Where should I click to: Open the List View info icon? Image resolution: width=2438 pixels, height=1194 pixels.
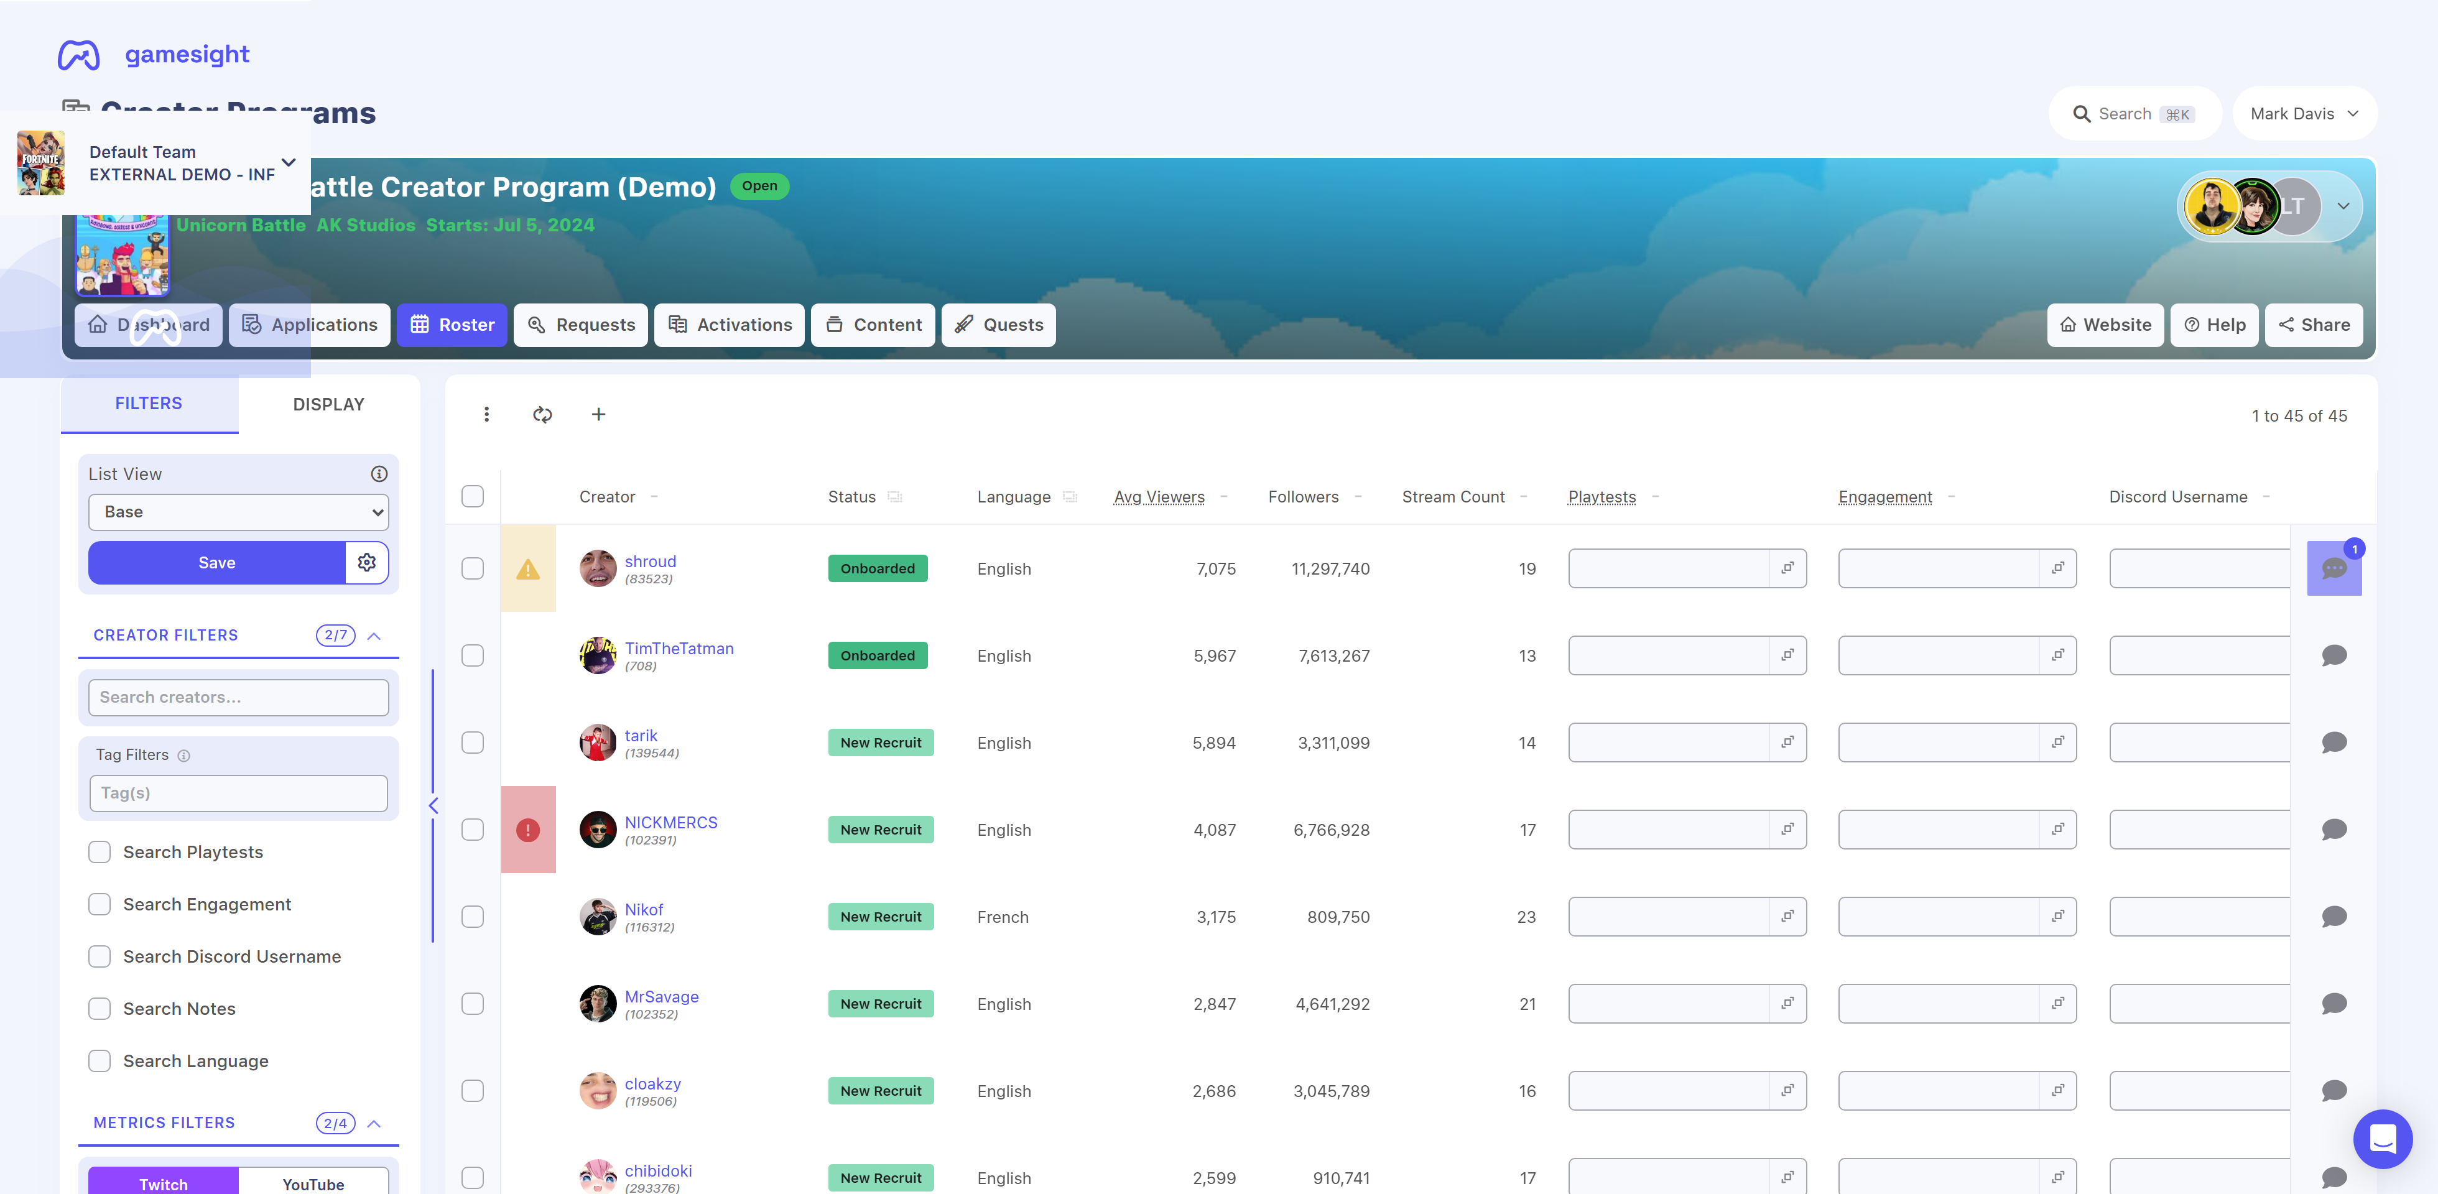[x=379, y=474]
